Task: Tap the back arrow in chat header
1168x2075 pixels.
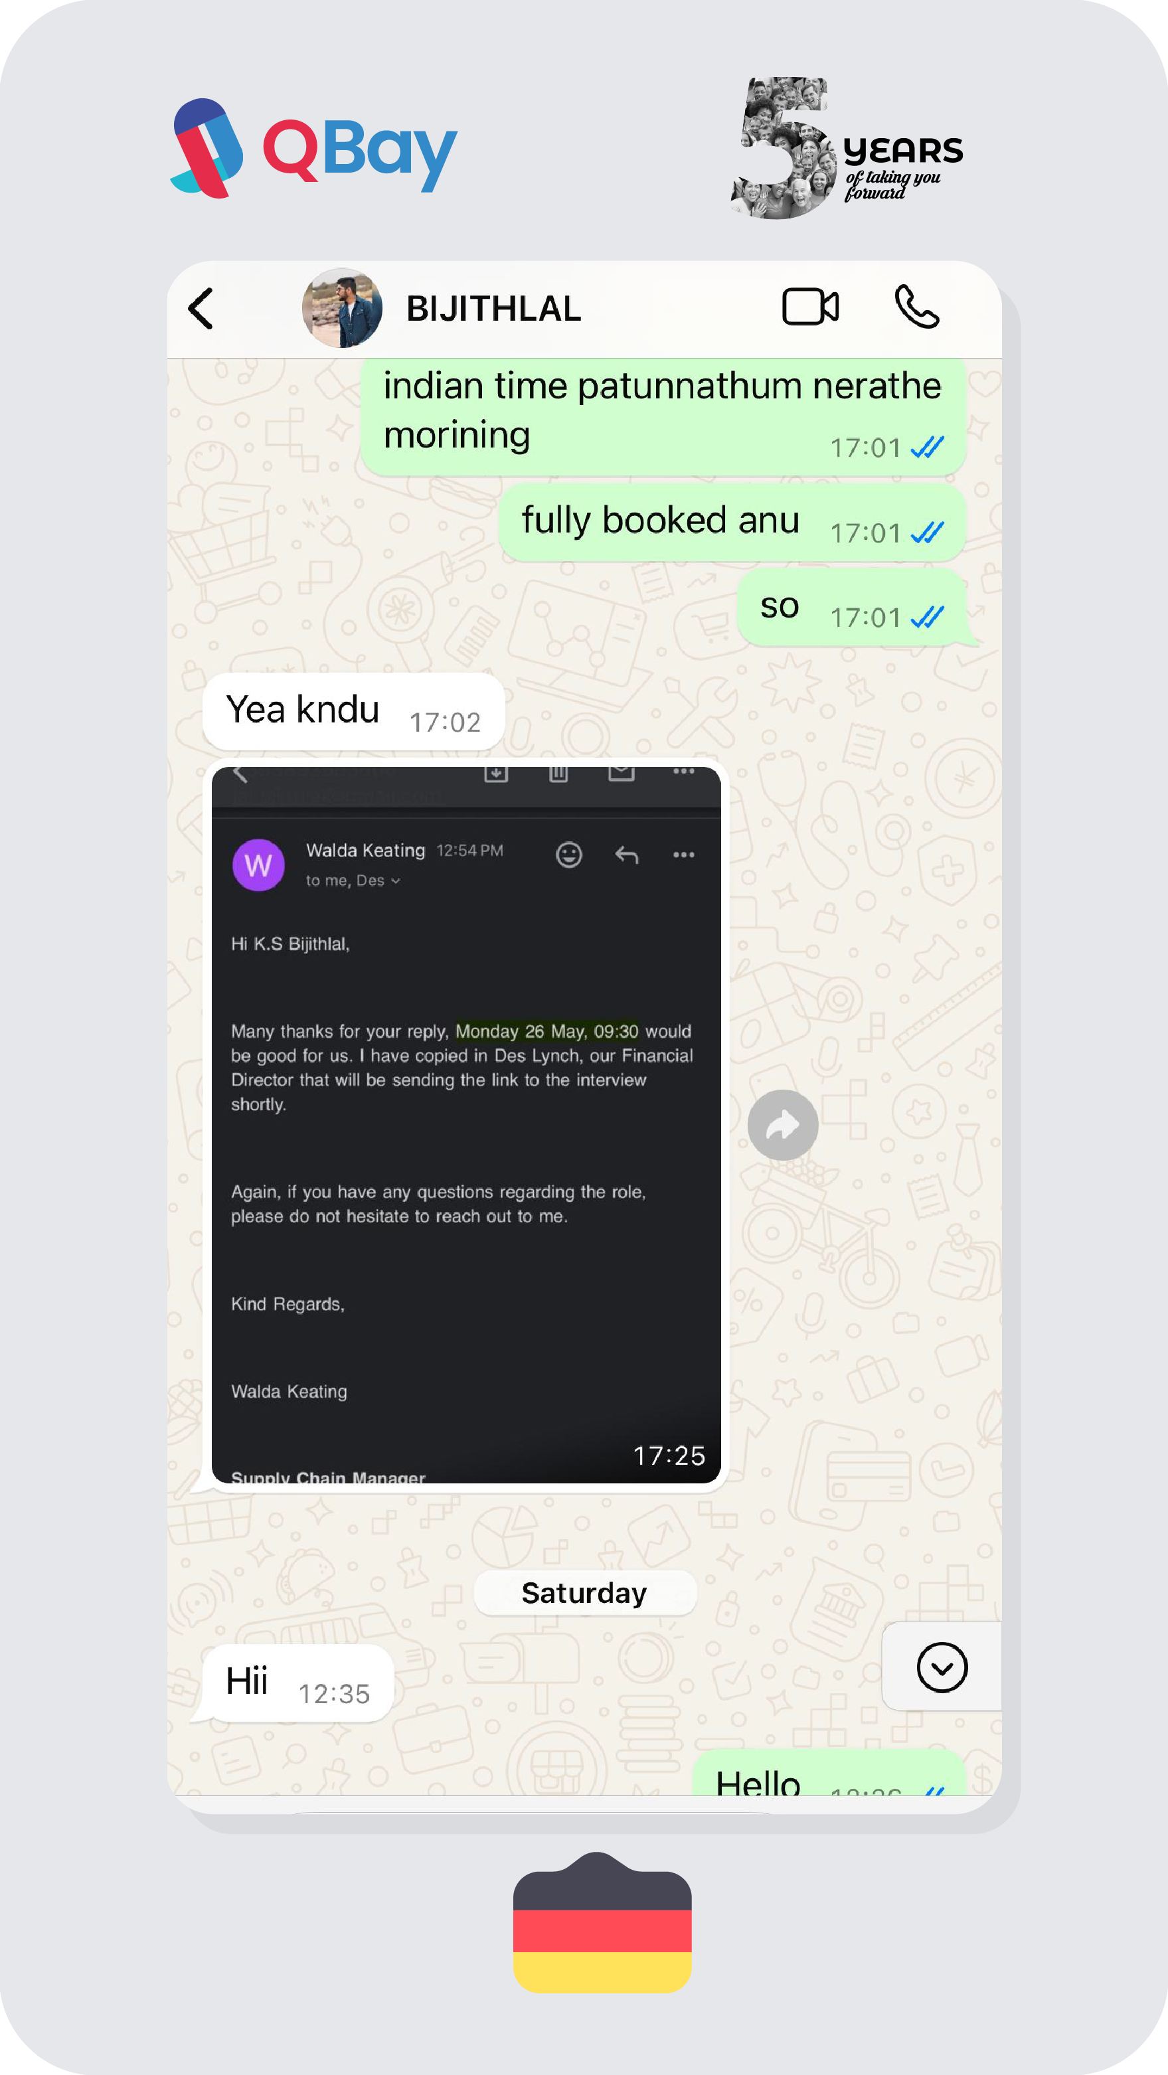Action: [x=201, y=309]
